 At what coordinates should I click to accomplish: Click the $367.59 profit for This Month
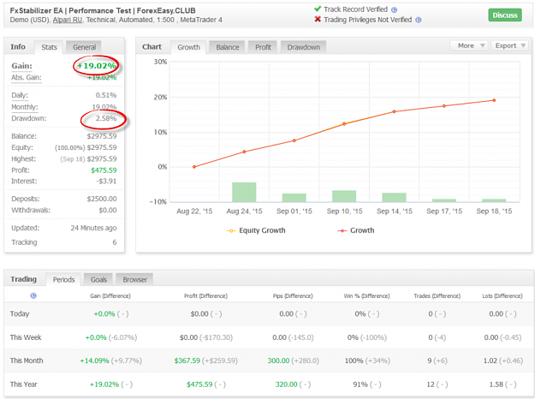(187, 360)
